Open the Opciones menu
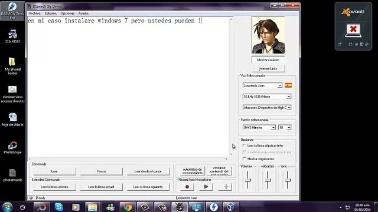The height and width of the screenshot is (212, 378). 67,13
